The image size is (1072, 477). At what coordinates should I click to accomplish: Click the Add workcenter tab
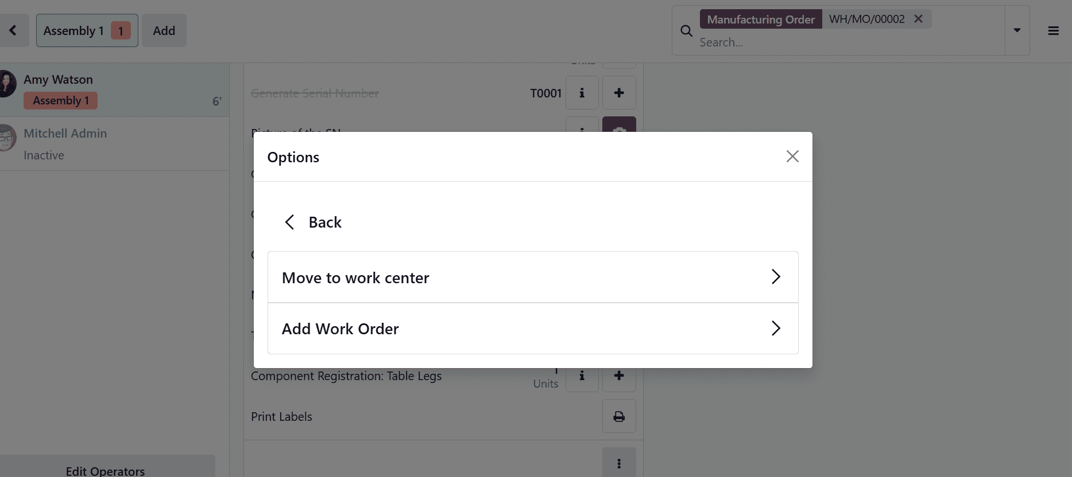[x=164, y=30]
